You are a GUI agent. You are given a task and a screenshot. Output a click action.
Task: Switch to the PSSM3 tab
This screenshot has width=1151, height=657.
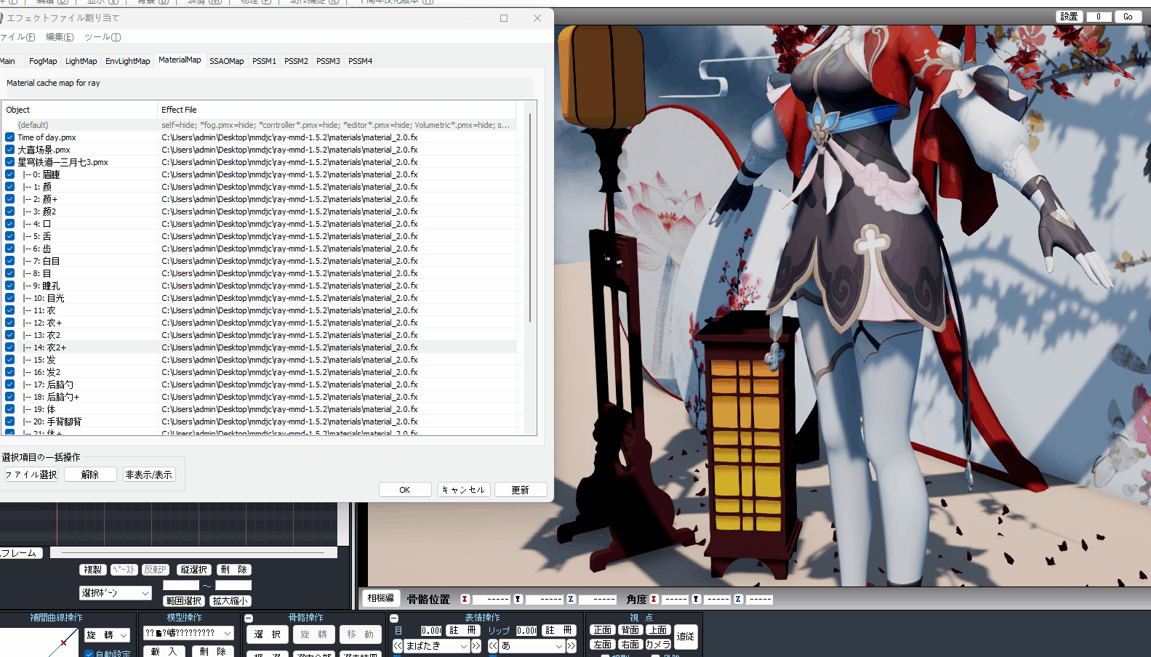click(328, 61)
